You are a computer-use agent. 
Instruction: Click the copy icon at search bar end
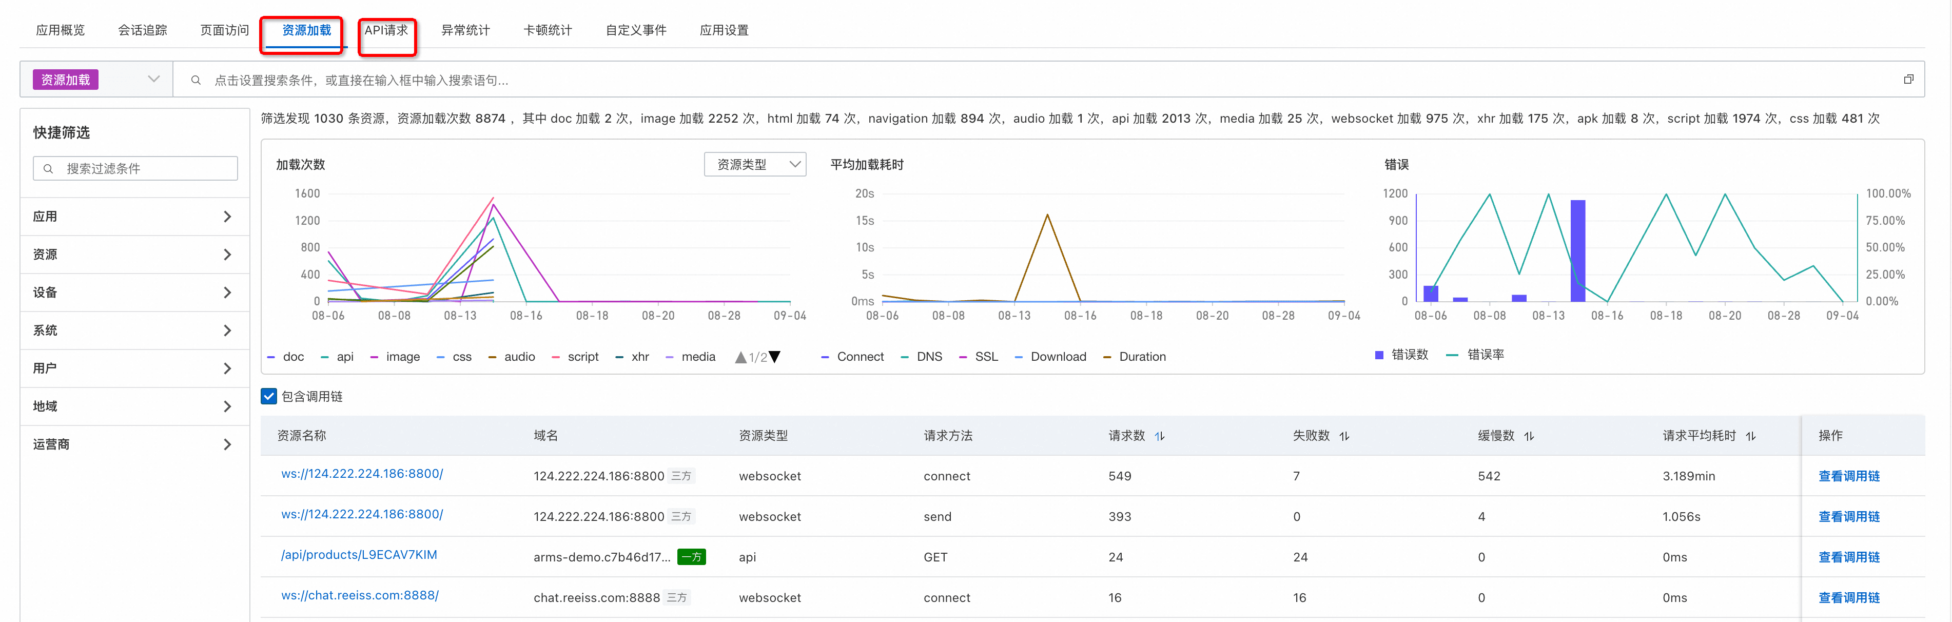click(x=1908, y=80)
